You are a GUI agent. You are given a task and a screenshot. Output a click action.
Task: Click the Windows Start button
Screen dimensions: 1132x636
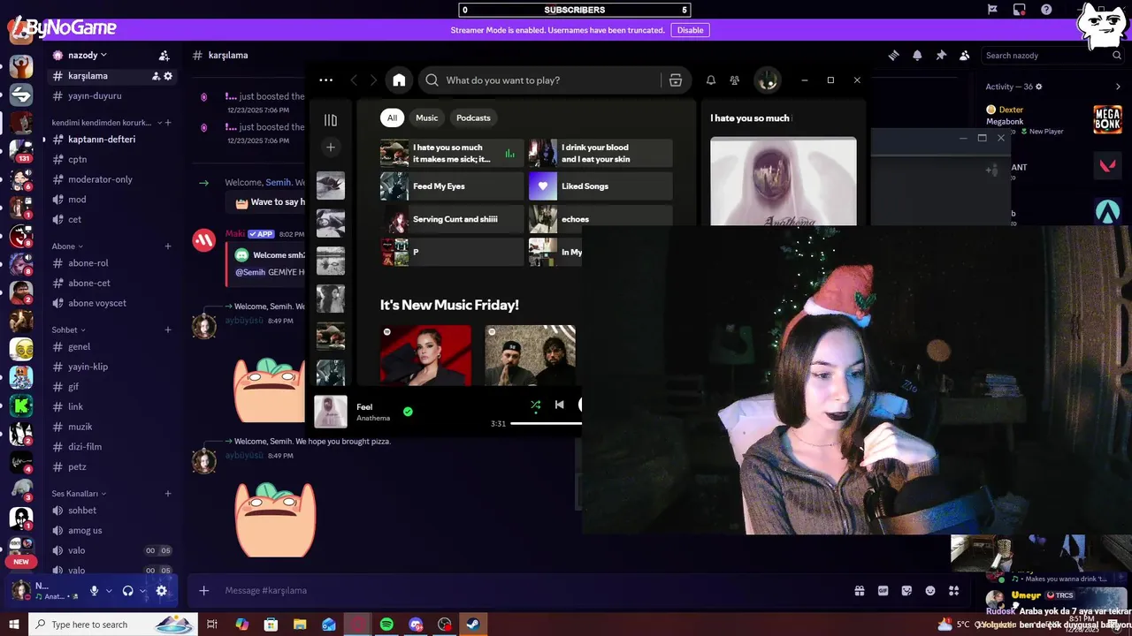pyautogui.click(x=14, y=625)
